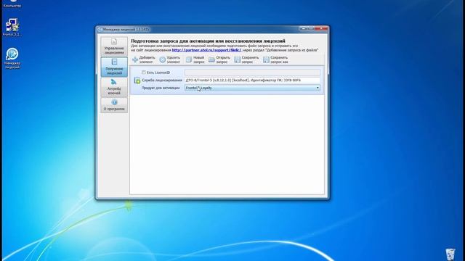
Task: Click Добавить элемент toolbar button
Action: tap(144, 59)
